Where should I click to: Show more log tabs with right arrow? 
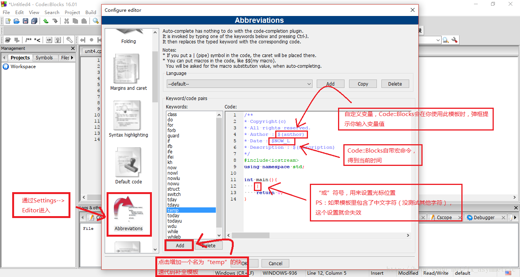click(515, 217)
